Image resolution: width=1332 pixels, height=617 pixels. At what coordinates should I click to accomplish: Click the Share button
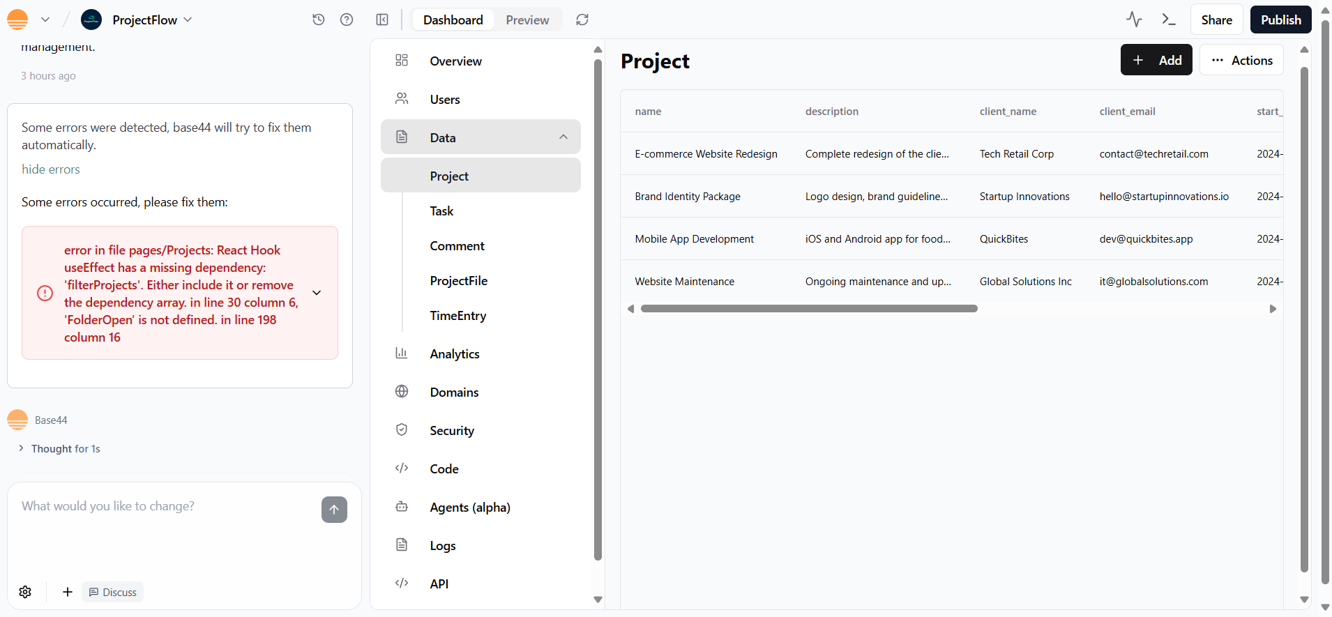[1217, 20]
